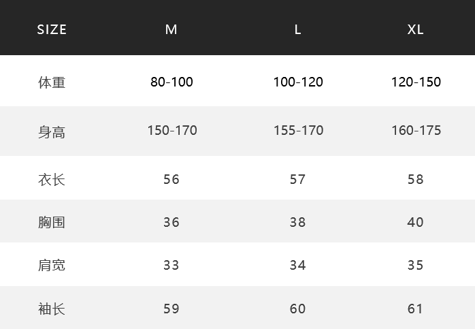Click the 身高 row label
Viewport: 475px width, 329px height.
[x=52, y=132]
